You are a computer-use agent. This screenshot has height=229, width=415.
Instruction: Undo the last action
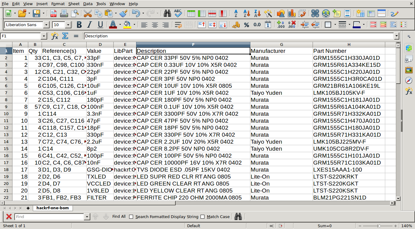click(135, 13)
